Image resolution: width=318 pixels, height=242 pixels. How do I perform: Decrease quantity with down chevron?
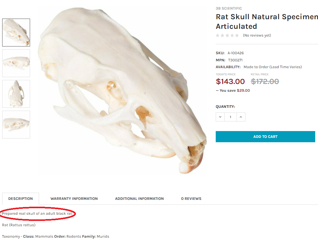point(220,117)
